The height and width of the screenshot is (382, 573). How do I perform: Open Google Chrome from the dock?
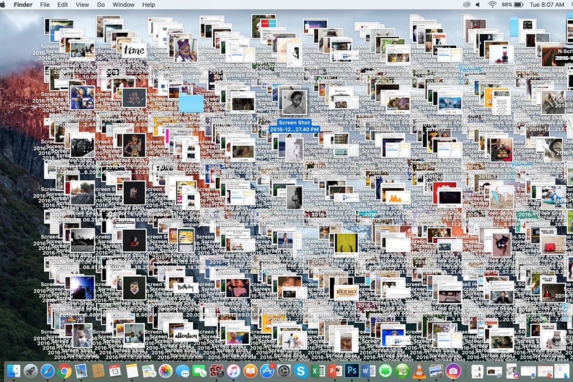(x=64, y=371)
